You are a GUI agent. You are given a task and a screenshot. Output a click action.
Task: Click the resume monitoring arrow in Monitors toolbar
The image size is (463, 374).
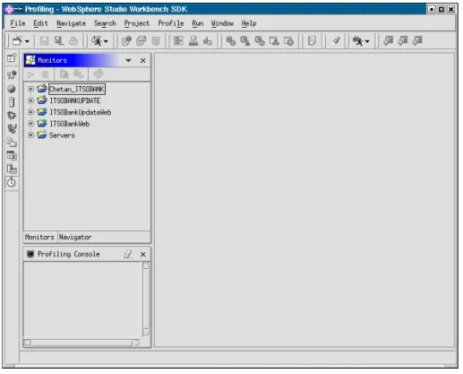[x=30, y=74]
